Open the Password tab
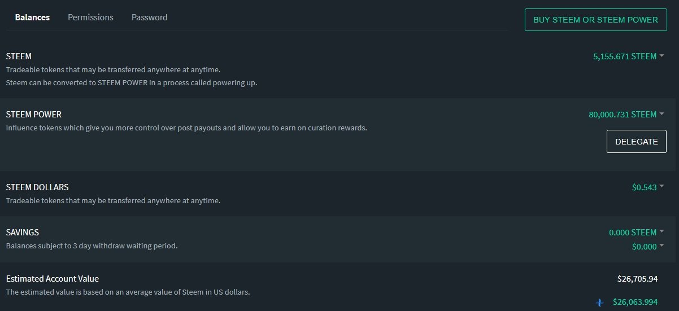The height and width of the screenshot is (311, 679). 150,17
